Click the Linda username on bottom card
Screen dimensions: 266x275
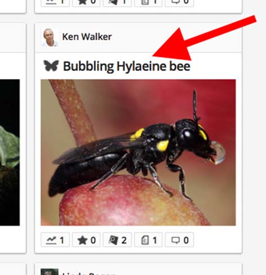(x=88, y=273)
